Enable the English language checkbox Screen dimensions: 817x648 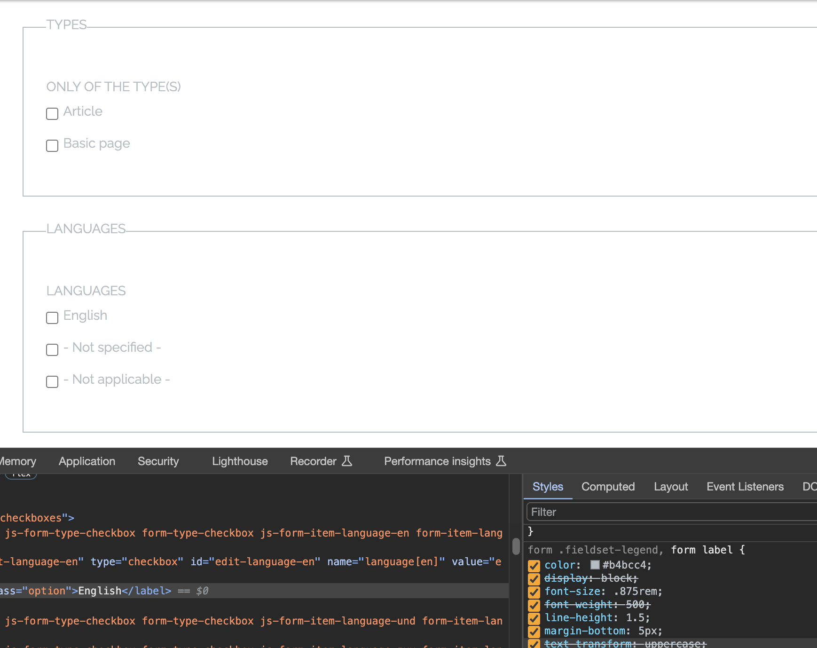coord(52,318)
